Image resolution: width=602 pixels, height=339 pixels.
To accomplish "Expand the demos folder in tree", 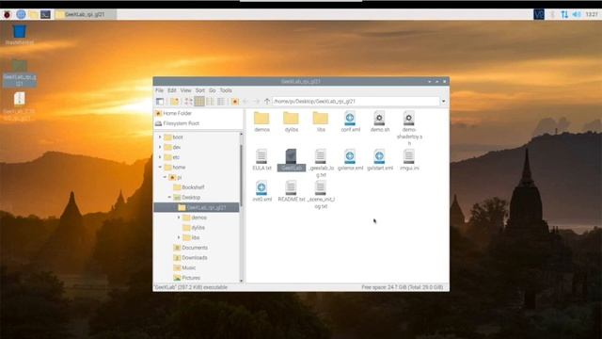I will click(x=179, y=218).
